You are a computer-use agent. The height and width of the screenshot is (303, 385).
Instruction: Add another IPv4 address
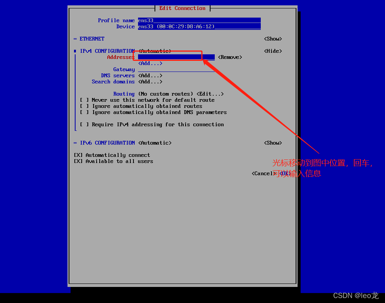(150, 63)
